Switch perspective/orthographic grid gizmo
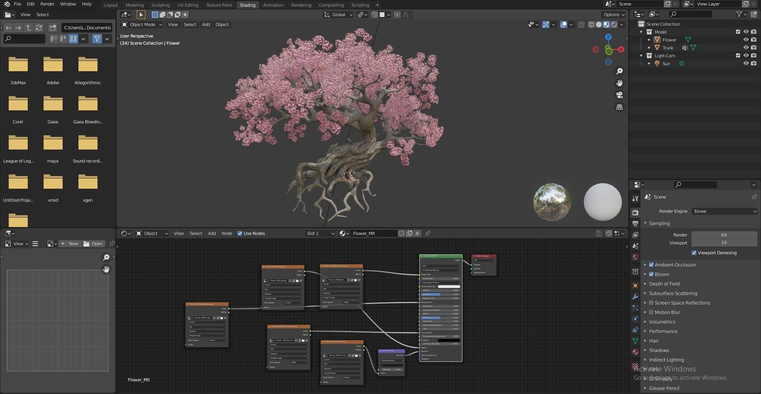The width and height of the screenshot is (761, 394). (x=619, y=107)
